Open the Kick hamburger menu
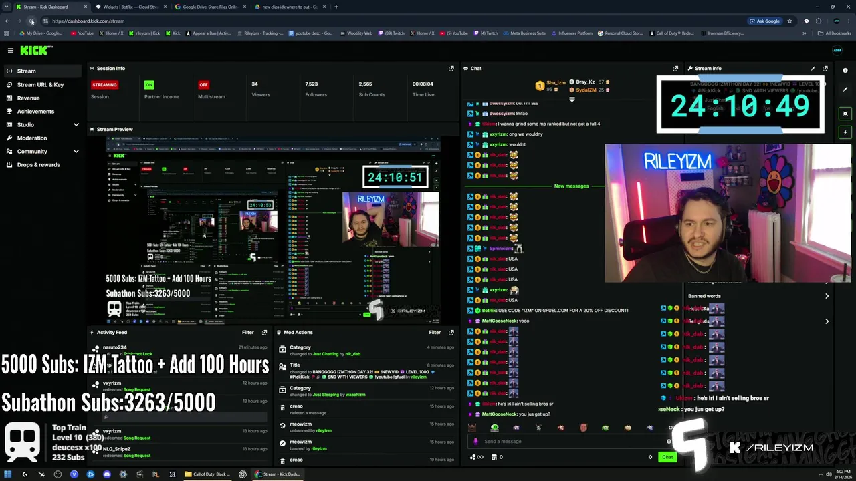The width and height of the screenshot is (856, 481). [x=10, y=50]
